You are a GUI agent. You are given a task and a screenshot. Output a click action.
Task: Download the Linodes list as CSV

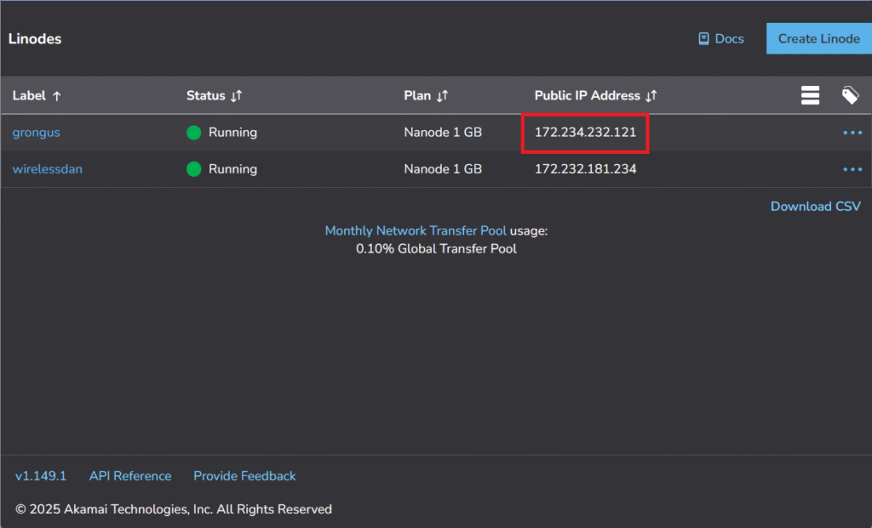tap(815, 207)
